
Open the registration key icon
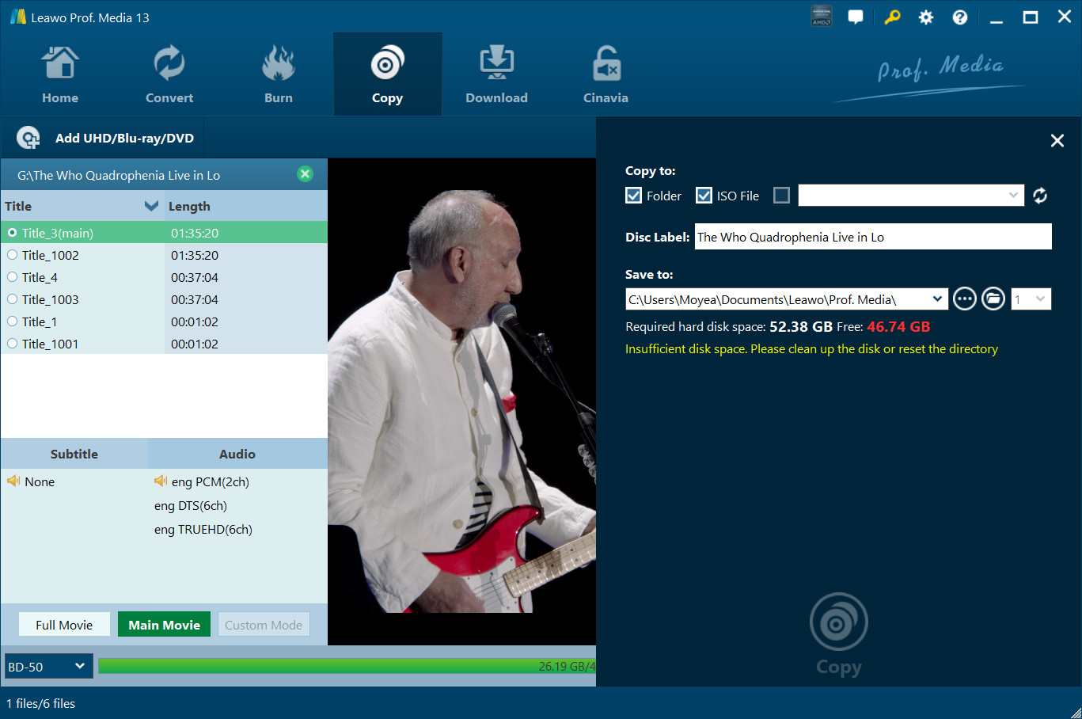(x=892, y=17)
